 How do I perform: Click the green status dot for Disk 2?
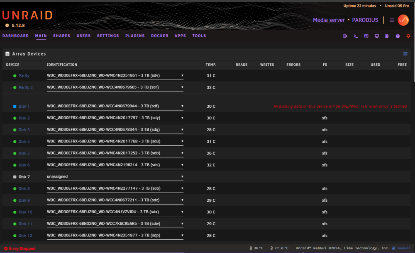15,118
